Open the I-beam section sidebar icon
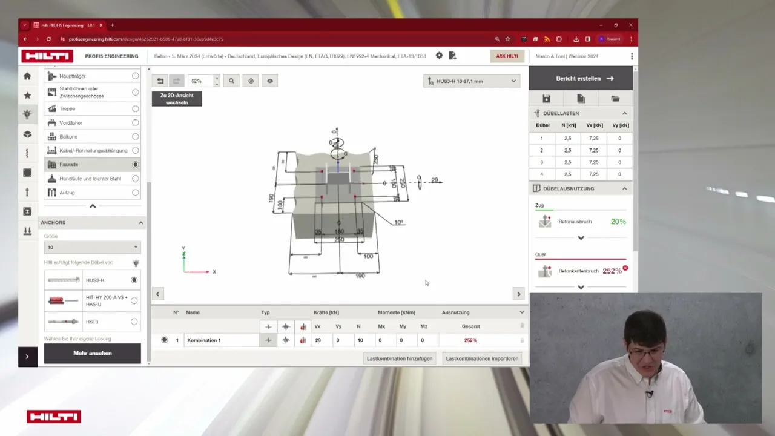The height and width of the screenshot is (436, 775). tap(27, 211)
